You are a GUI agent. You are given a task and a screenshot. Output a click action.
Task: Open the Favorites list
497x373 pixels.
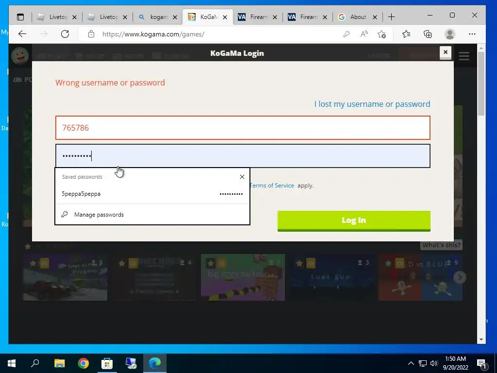point(406,34)
